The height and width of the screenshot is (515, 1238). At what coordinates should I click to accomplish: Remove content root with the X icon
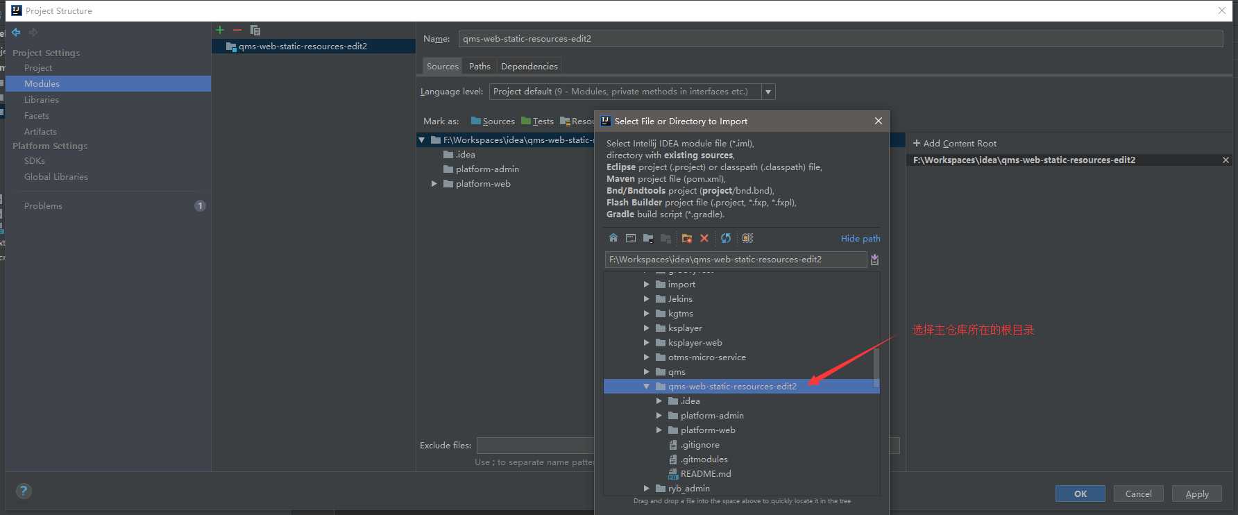pyautogui.click(x=1226, y=160)
